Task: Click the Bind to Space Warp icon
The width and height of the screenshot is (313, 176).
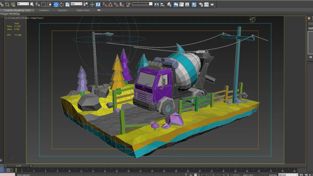Action: point(13,4)
